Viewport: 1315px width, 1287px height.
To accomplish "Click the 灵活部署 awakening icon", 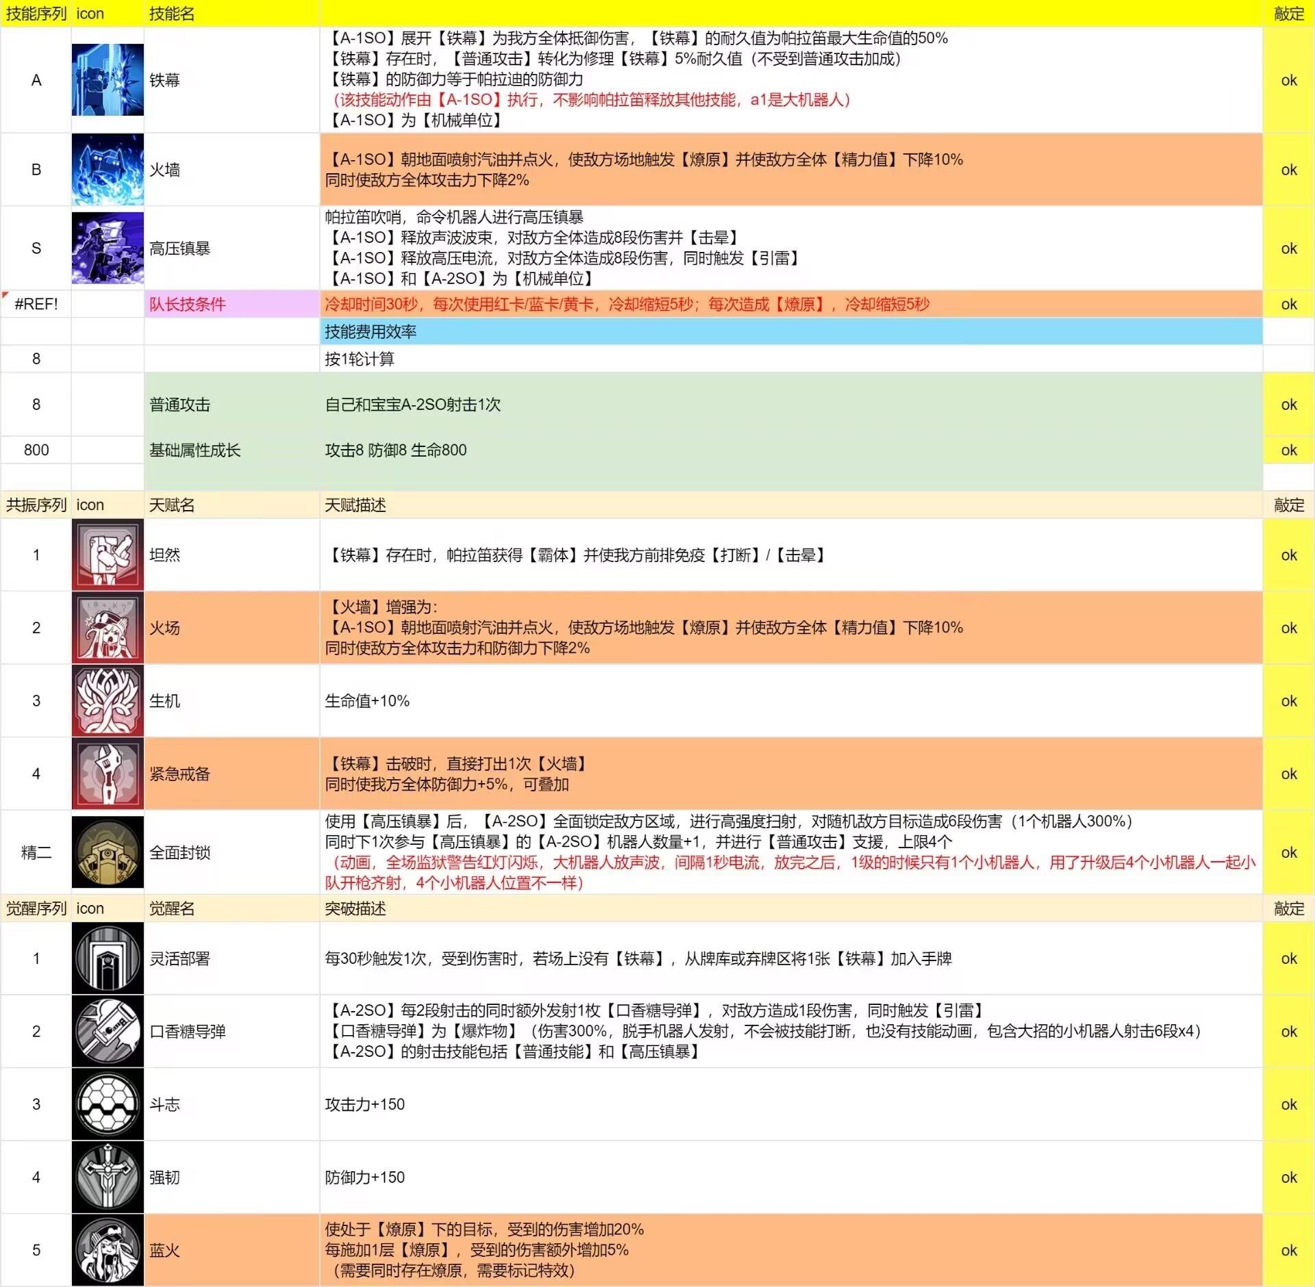I will 108,958.
